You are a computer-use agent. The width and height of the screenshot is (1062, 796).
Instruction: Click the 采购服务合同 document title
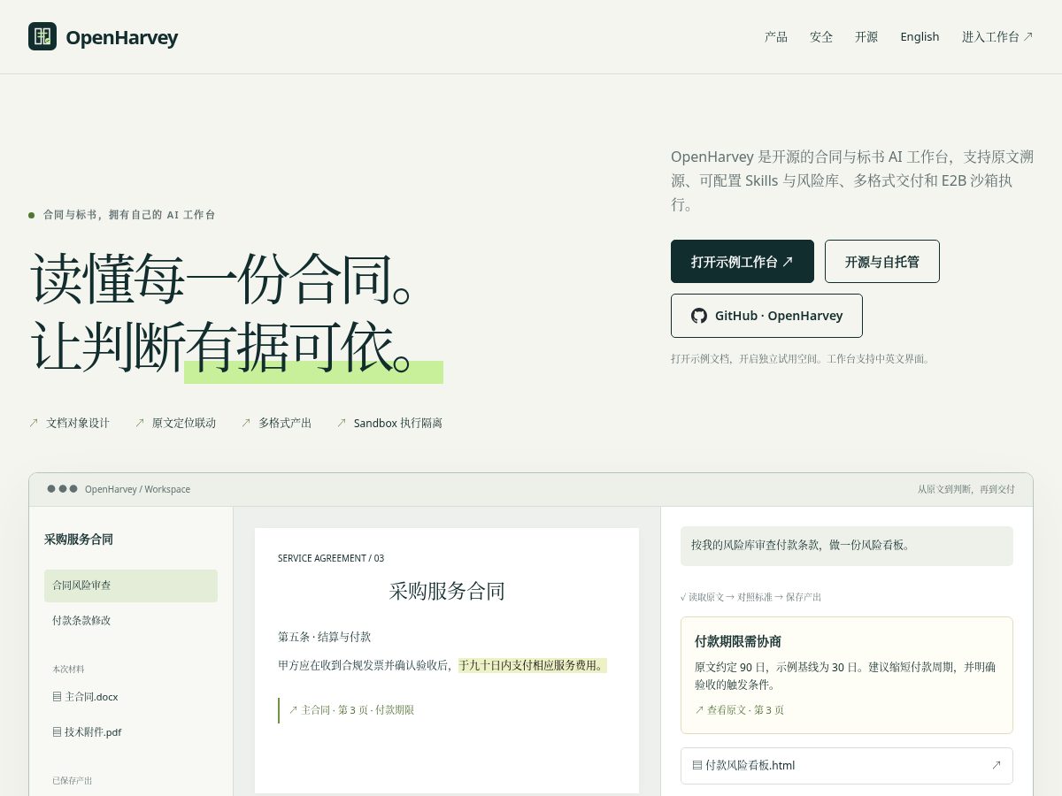(447, 591)
